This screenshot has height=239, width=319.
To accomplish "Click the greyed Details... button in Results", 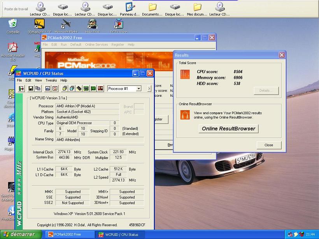I will pos(266,91).
